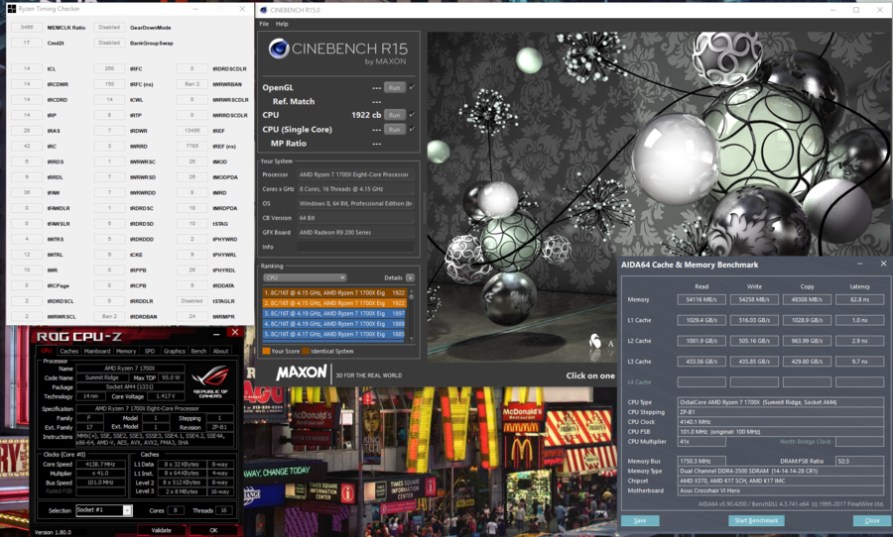Viewport: 893px width, 537px height.
Task: Click the orange Your Score legend swatch
Action: point(266,351)
